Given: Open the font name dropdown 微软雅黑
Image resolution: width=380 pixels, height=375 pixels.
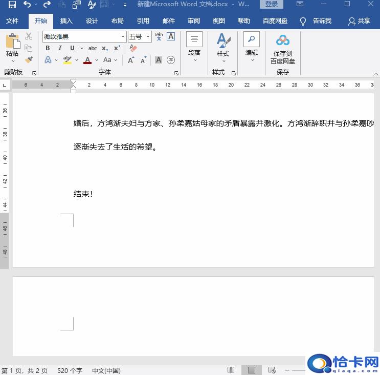Looking at the screenshot, I should tap(123, 37).
